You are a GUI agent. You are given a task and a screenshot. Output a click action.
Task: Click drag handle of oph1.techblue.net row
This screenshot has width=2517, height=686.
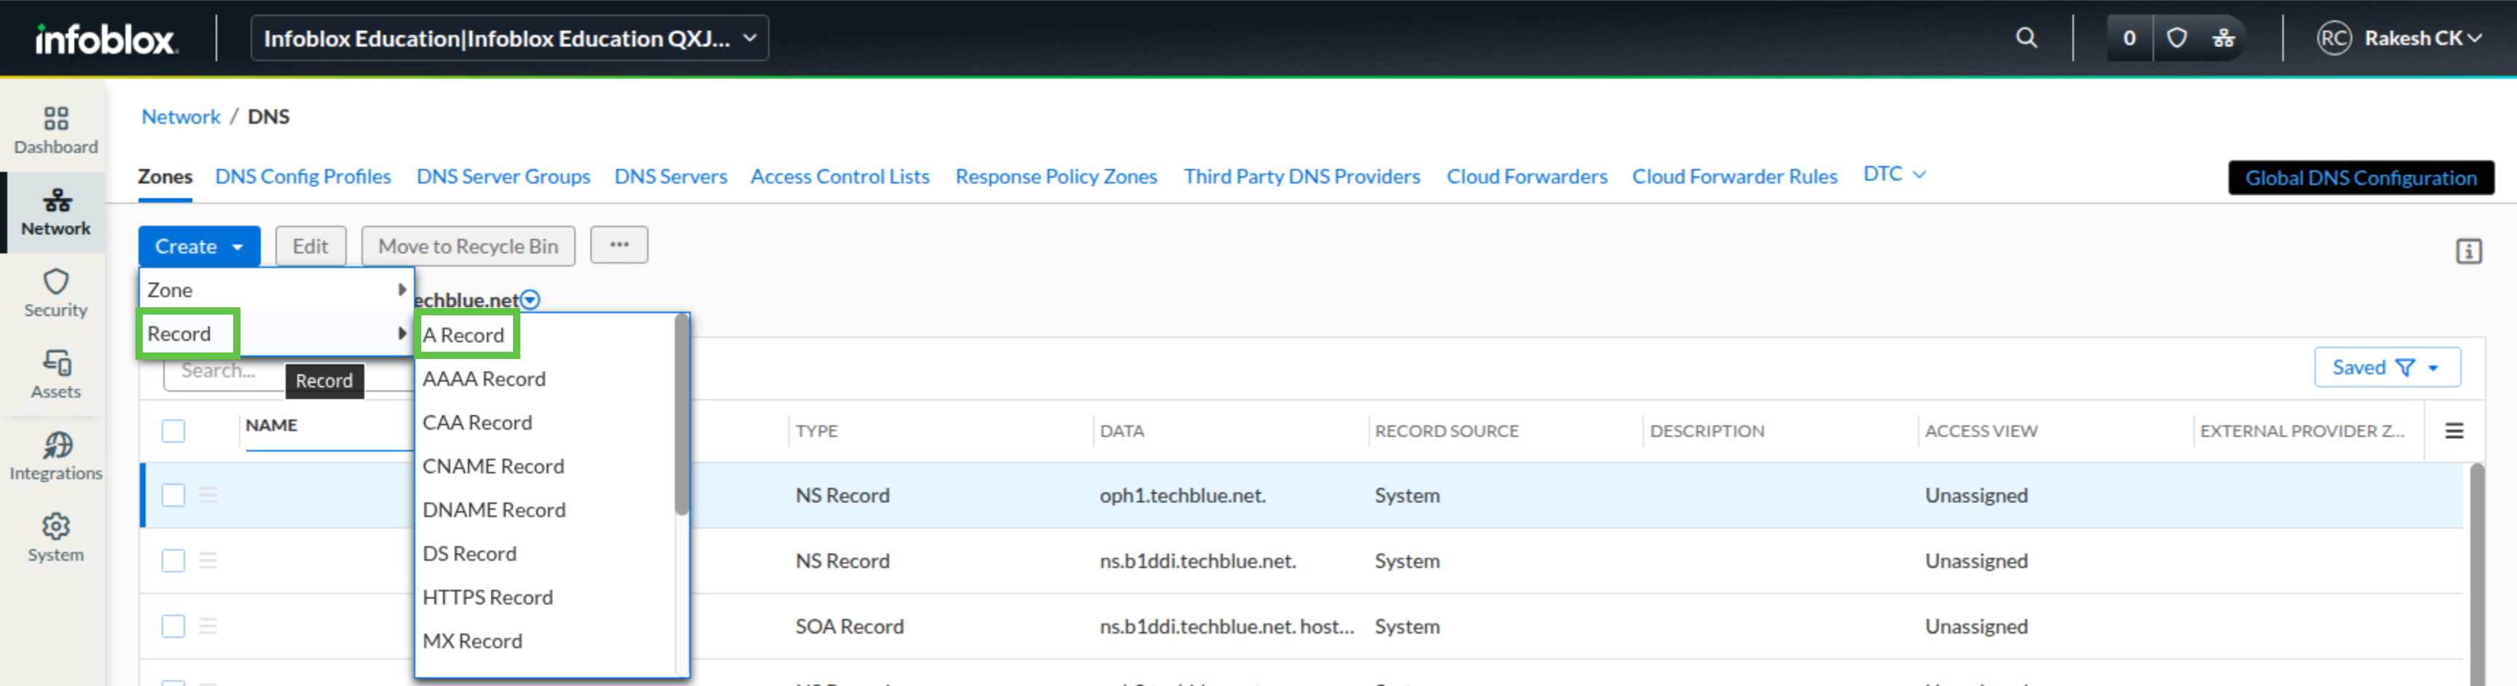[208, 494]
